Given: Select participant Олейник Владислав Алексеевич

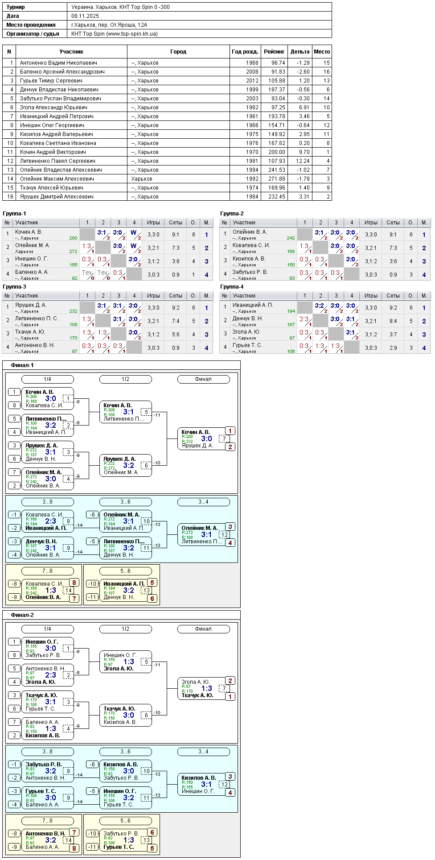Looking at the screenshot, I should [x=61, y=170].
